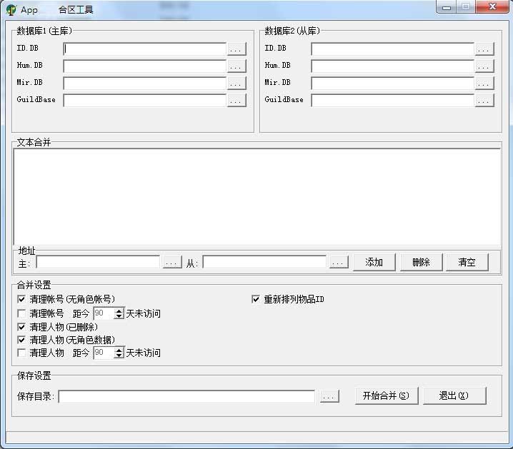
Task: Browse for main database GuildBase folder
Action: (x=236, y=101)
